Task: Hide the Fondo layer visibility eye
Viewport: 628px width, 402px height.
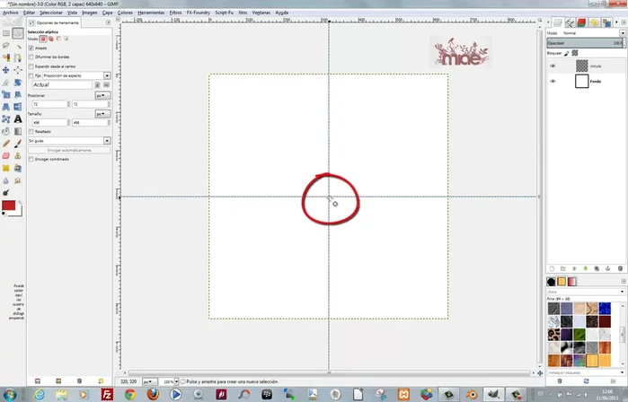Action: (553, 82)
